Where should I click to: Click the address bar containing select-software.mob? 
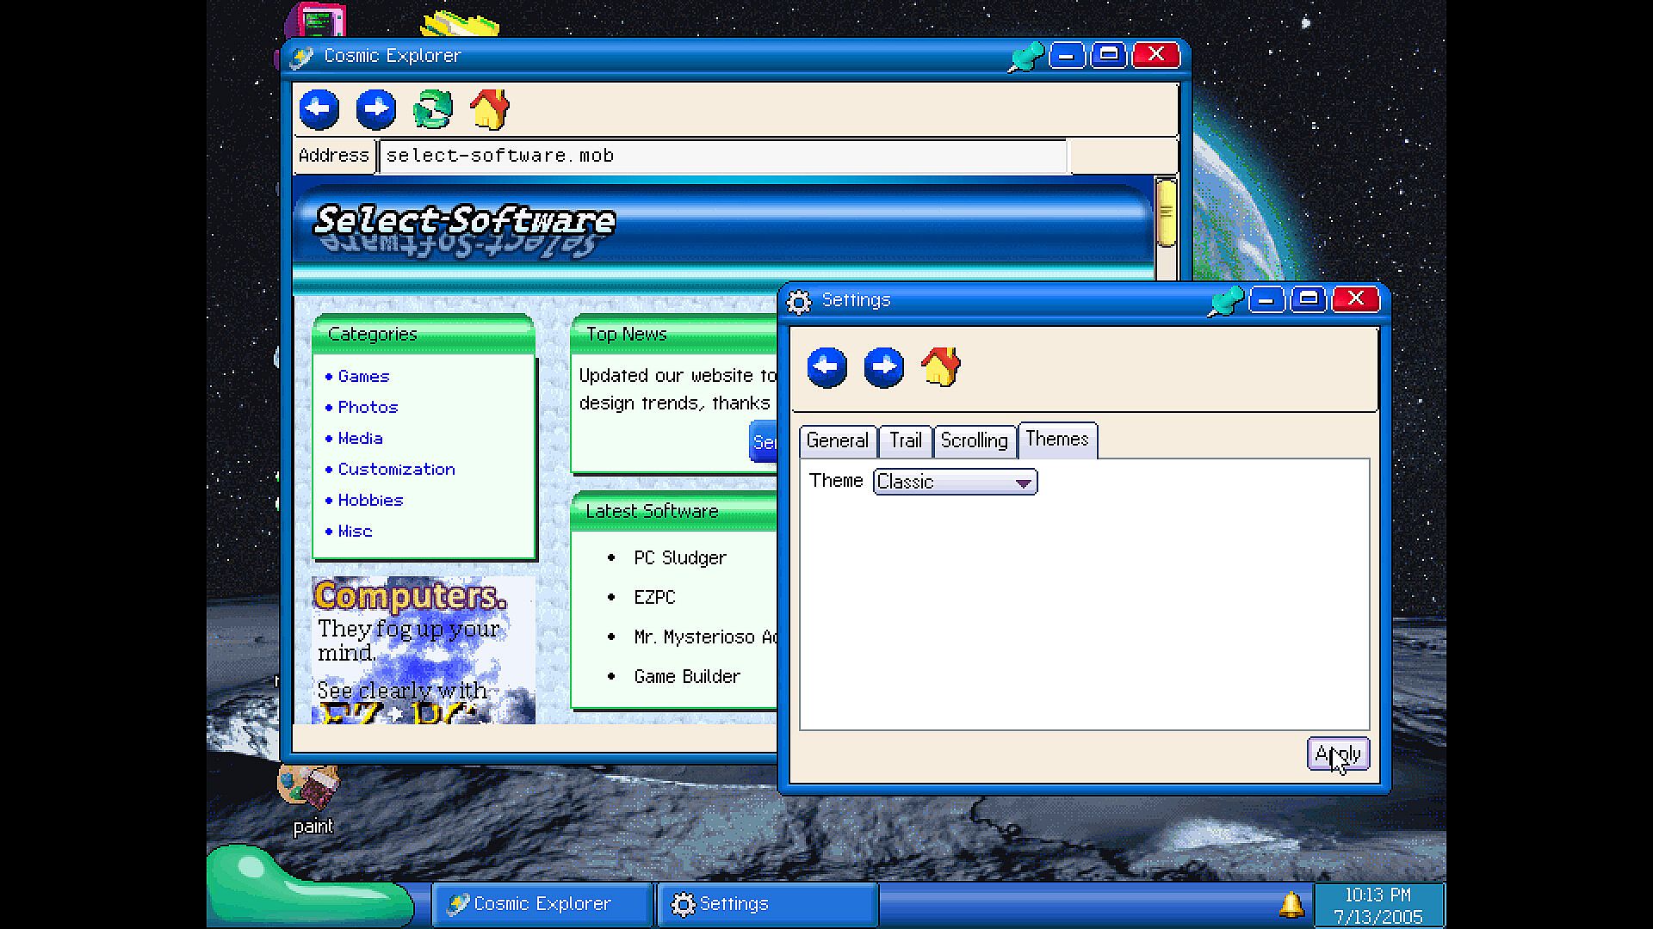click(723, 156)
